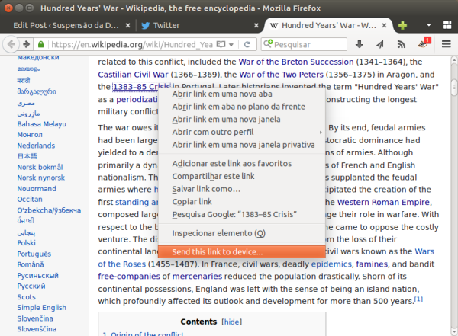Open a new tab with green plus
Screen dimensions: 458x336
point(402,25)
